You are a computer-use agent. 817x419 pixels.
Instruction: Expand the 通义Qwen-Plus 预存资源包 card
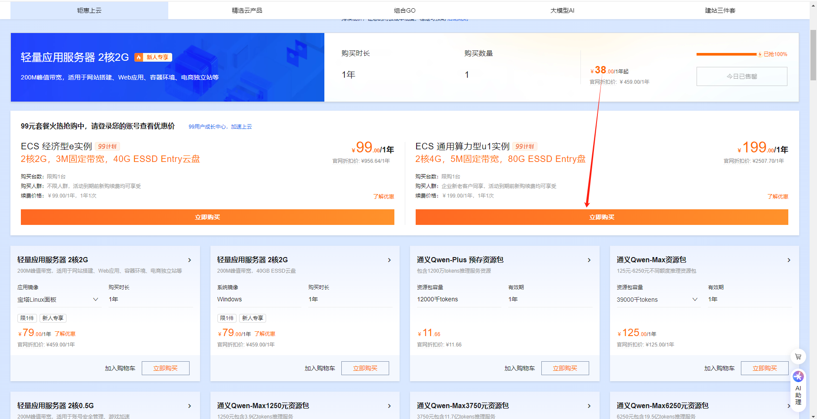tap(589, 260)
